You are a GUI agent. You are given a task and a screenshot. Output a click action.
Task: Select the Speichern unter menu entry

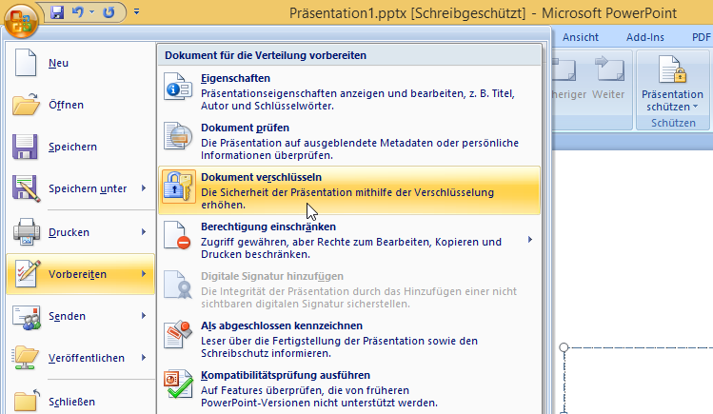(81, 188)
